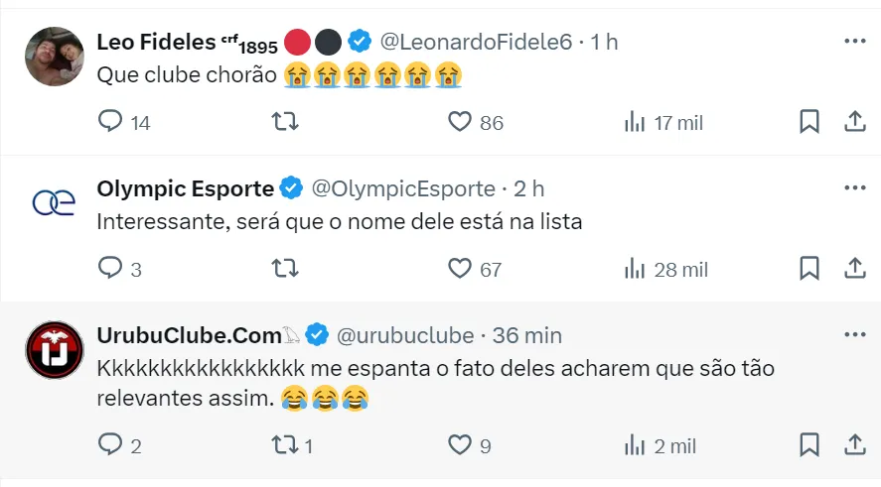
Task: Like Leo Fideles' tweet
Action: (459, 122)
